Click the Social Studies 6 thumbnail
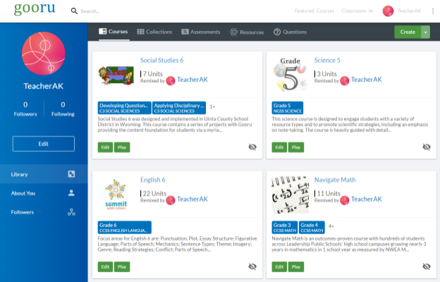The width and height of the screenshot is (440, 282). pyautogui.click(x=116, y=75)
